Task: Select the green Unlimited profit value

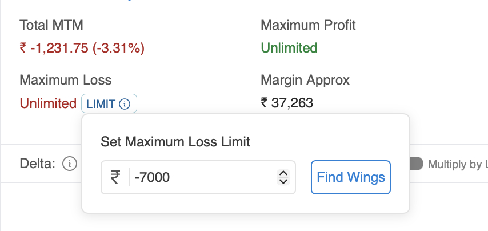Action: coord(289,48)
